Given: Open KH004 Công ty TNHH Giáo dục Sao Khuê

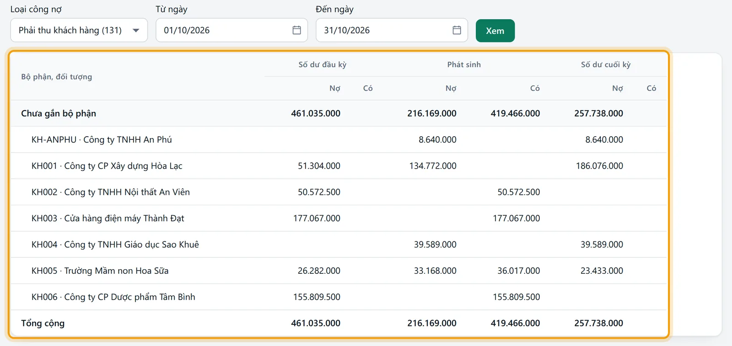Looking at the screenshot, I should [x=339, y=245].
